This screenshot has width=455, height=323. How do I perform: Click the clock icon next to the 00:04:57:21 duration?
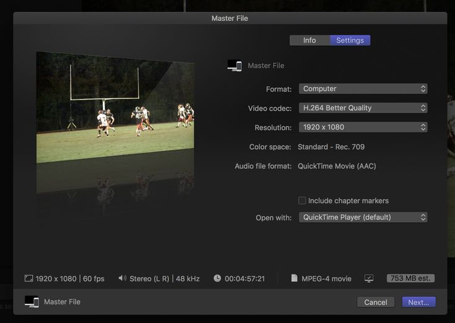pyautogui.click(x=217, y=278)
